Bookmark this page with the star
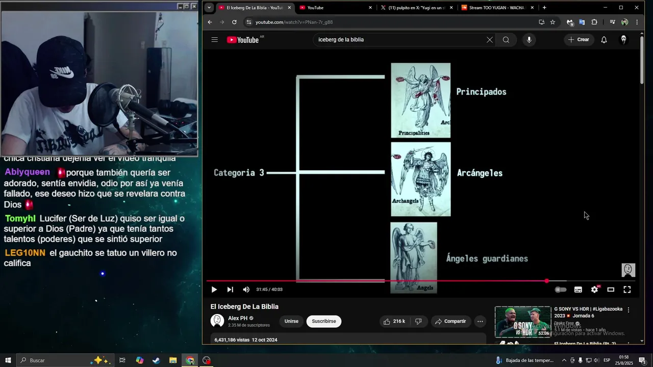 (x=552, y=22)
